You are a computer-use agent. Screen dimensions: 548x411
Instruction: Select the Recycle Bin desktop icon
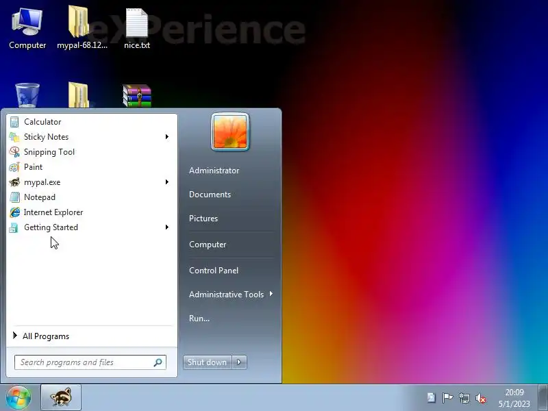[27, 95]
